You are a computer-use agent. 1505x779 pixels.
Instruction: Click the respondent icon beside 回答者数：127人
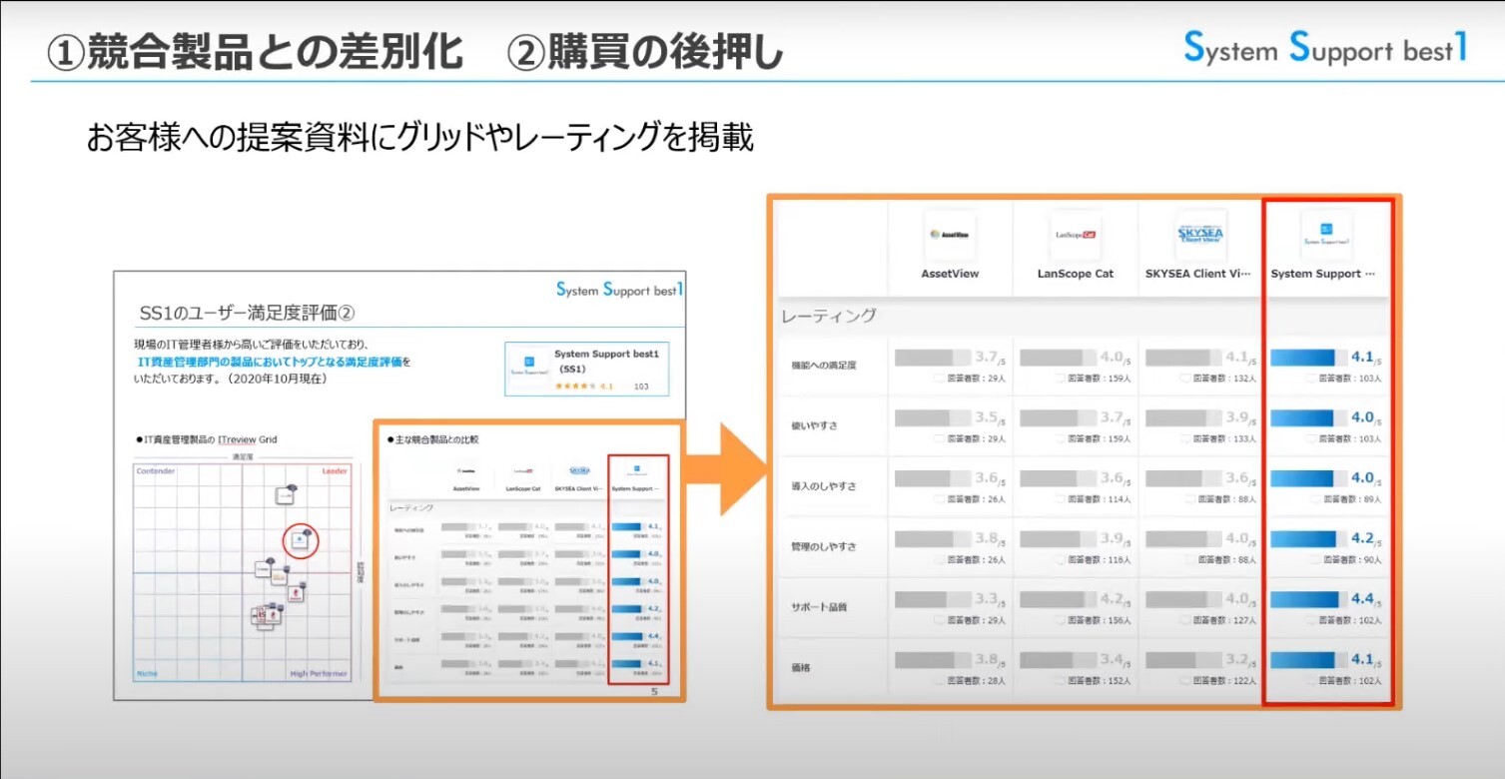(1187, 620)
